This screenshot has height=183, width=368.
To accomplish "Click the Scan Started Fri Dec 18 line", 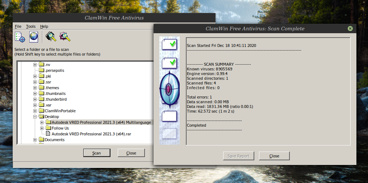I will (x=222, y=45).
